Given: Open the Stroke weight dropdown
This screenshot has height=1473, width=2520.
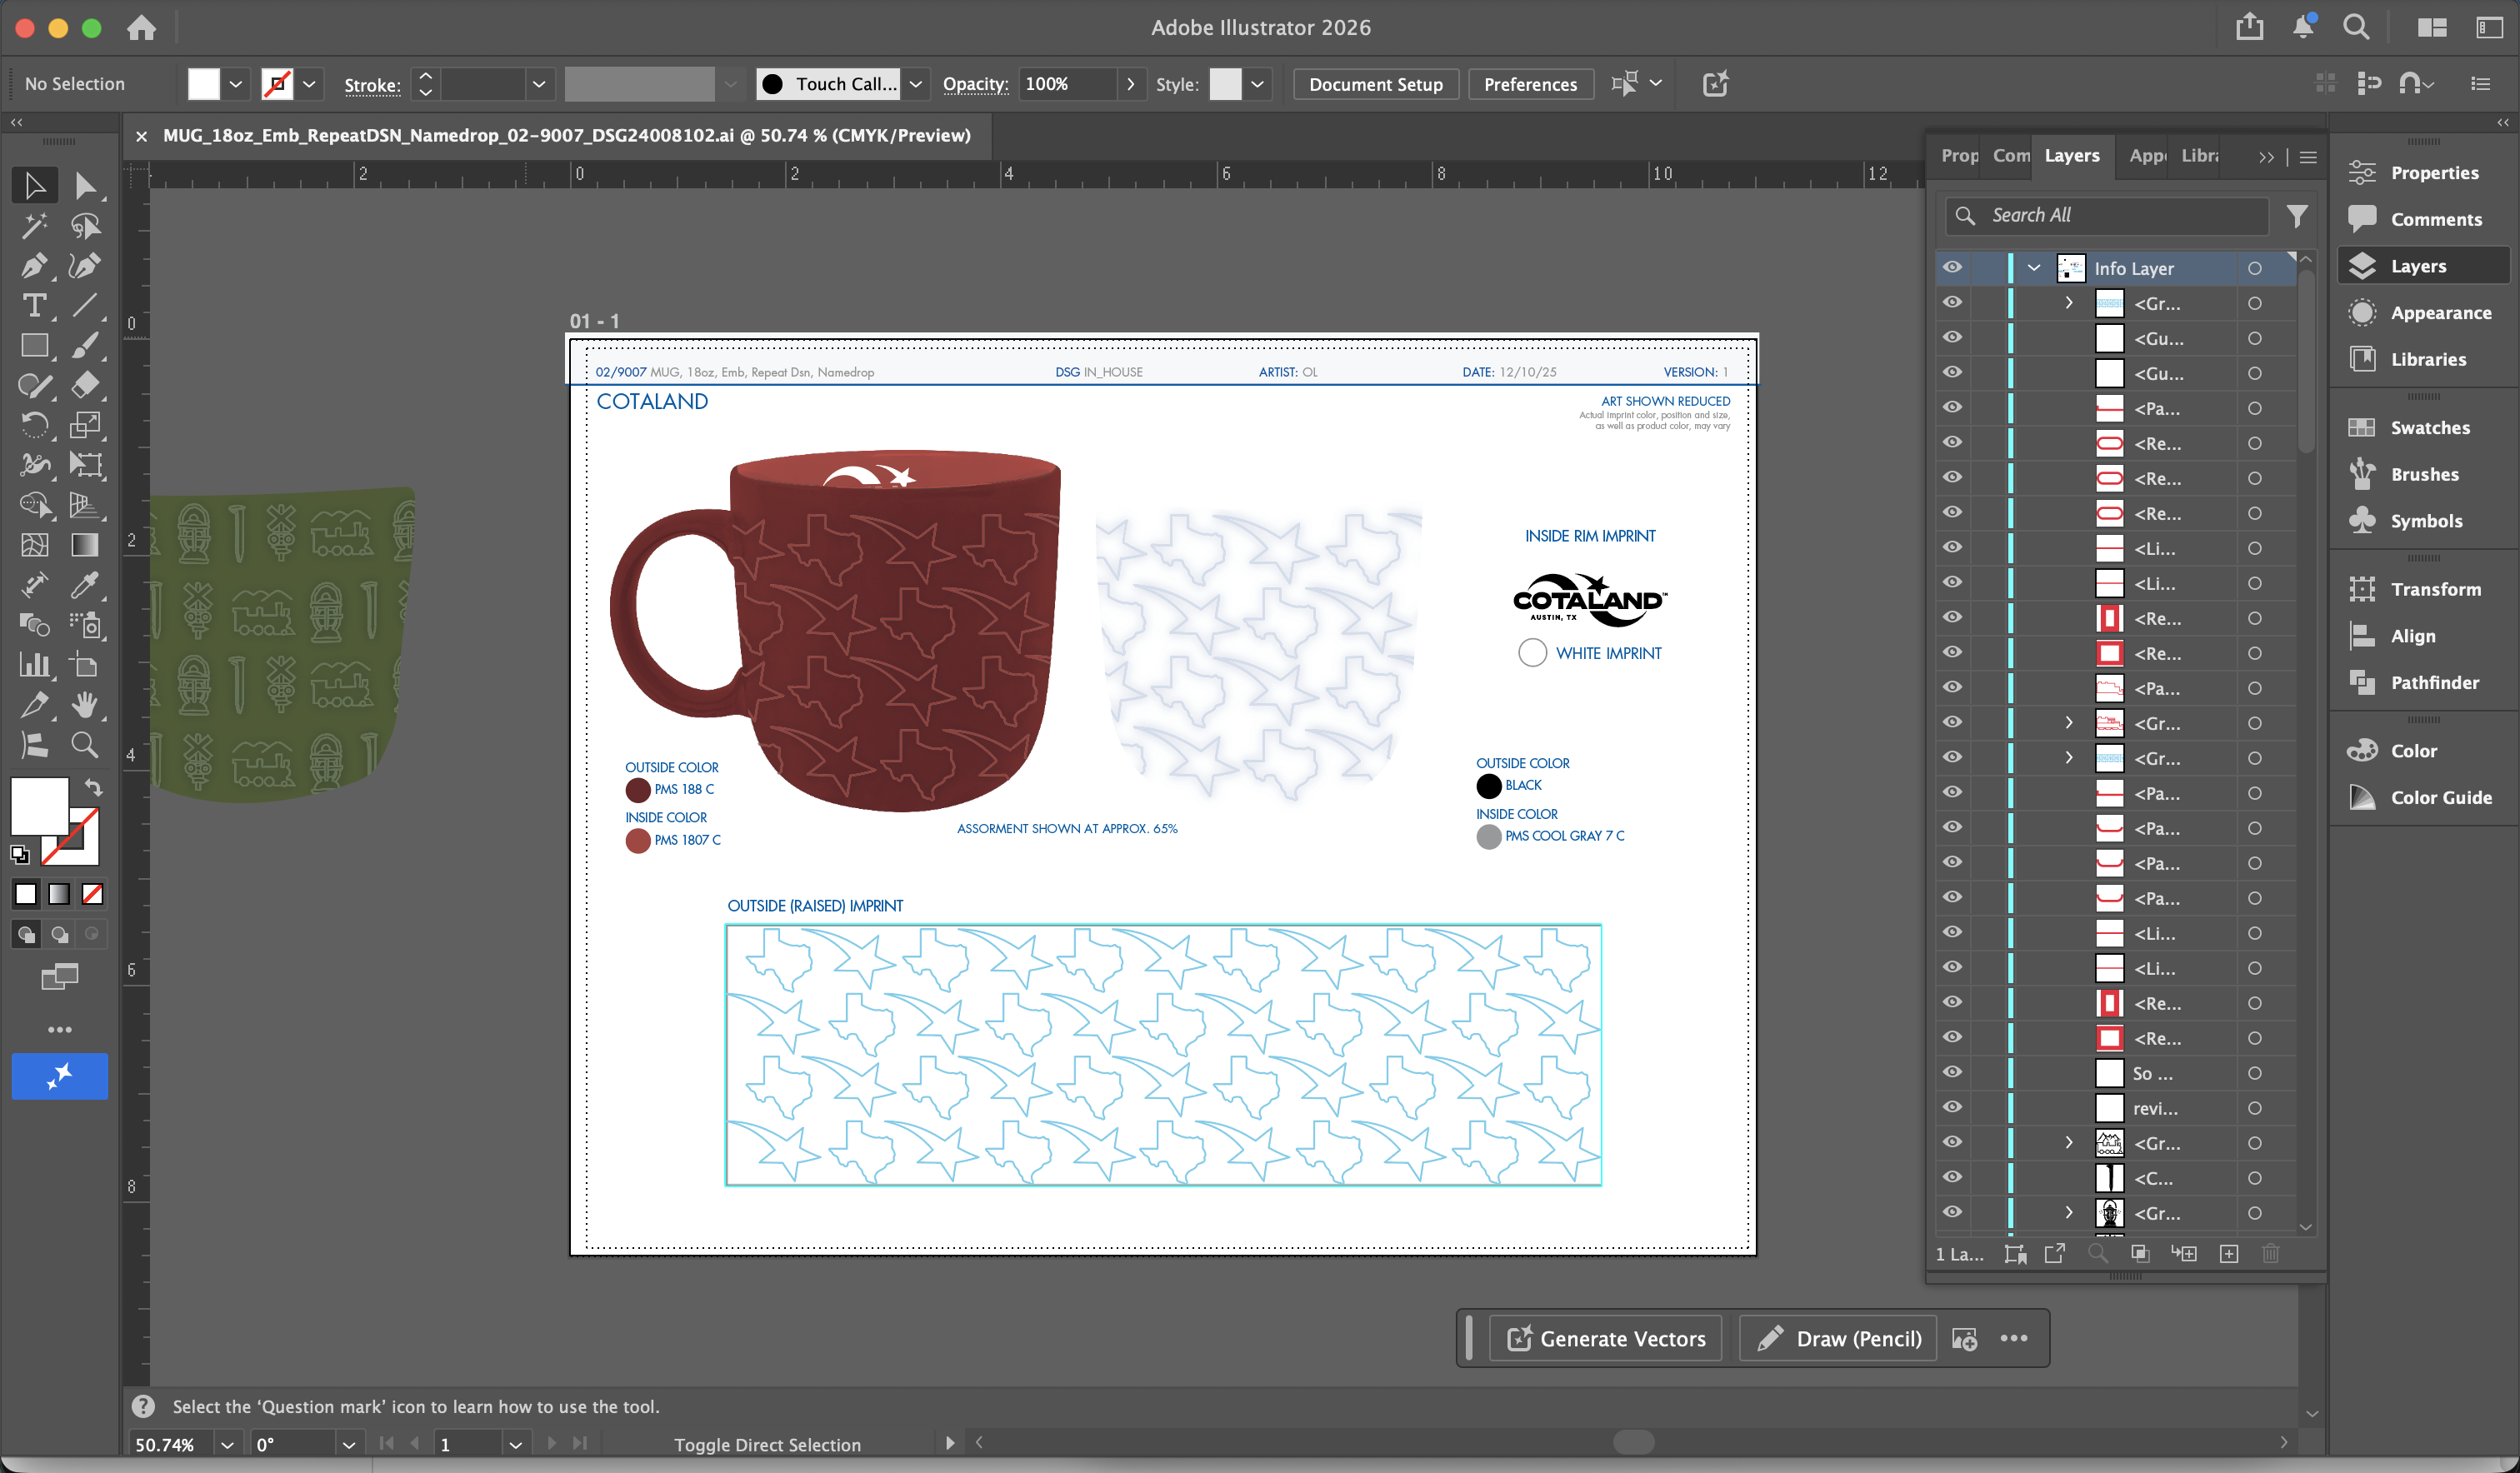Looking at the screenshot, I should 539,84.
